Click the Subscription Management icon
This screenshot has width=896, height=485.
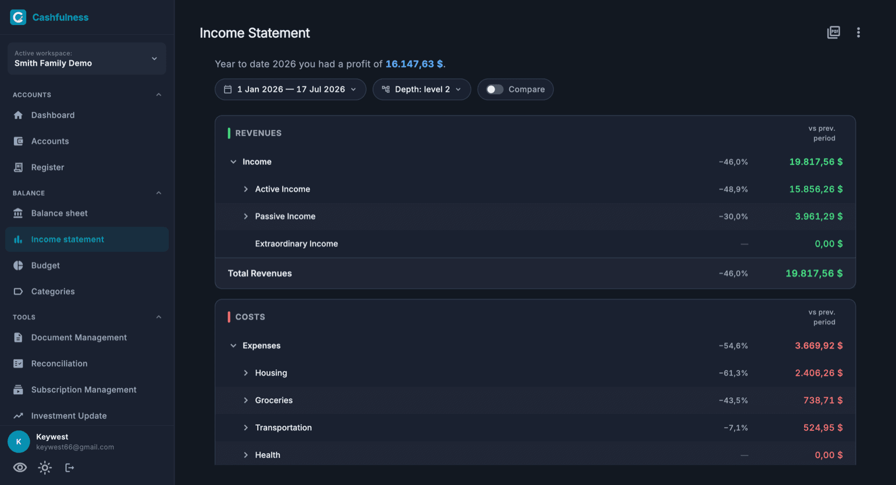[x=18, y=390]
